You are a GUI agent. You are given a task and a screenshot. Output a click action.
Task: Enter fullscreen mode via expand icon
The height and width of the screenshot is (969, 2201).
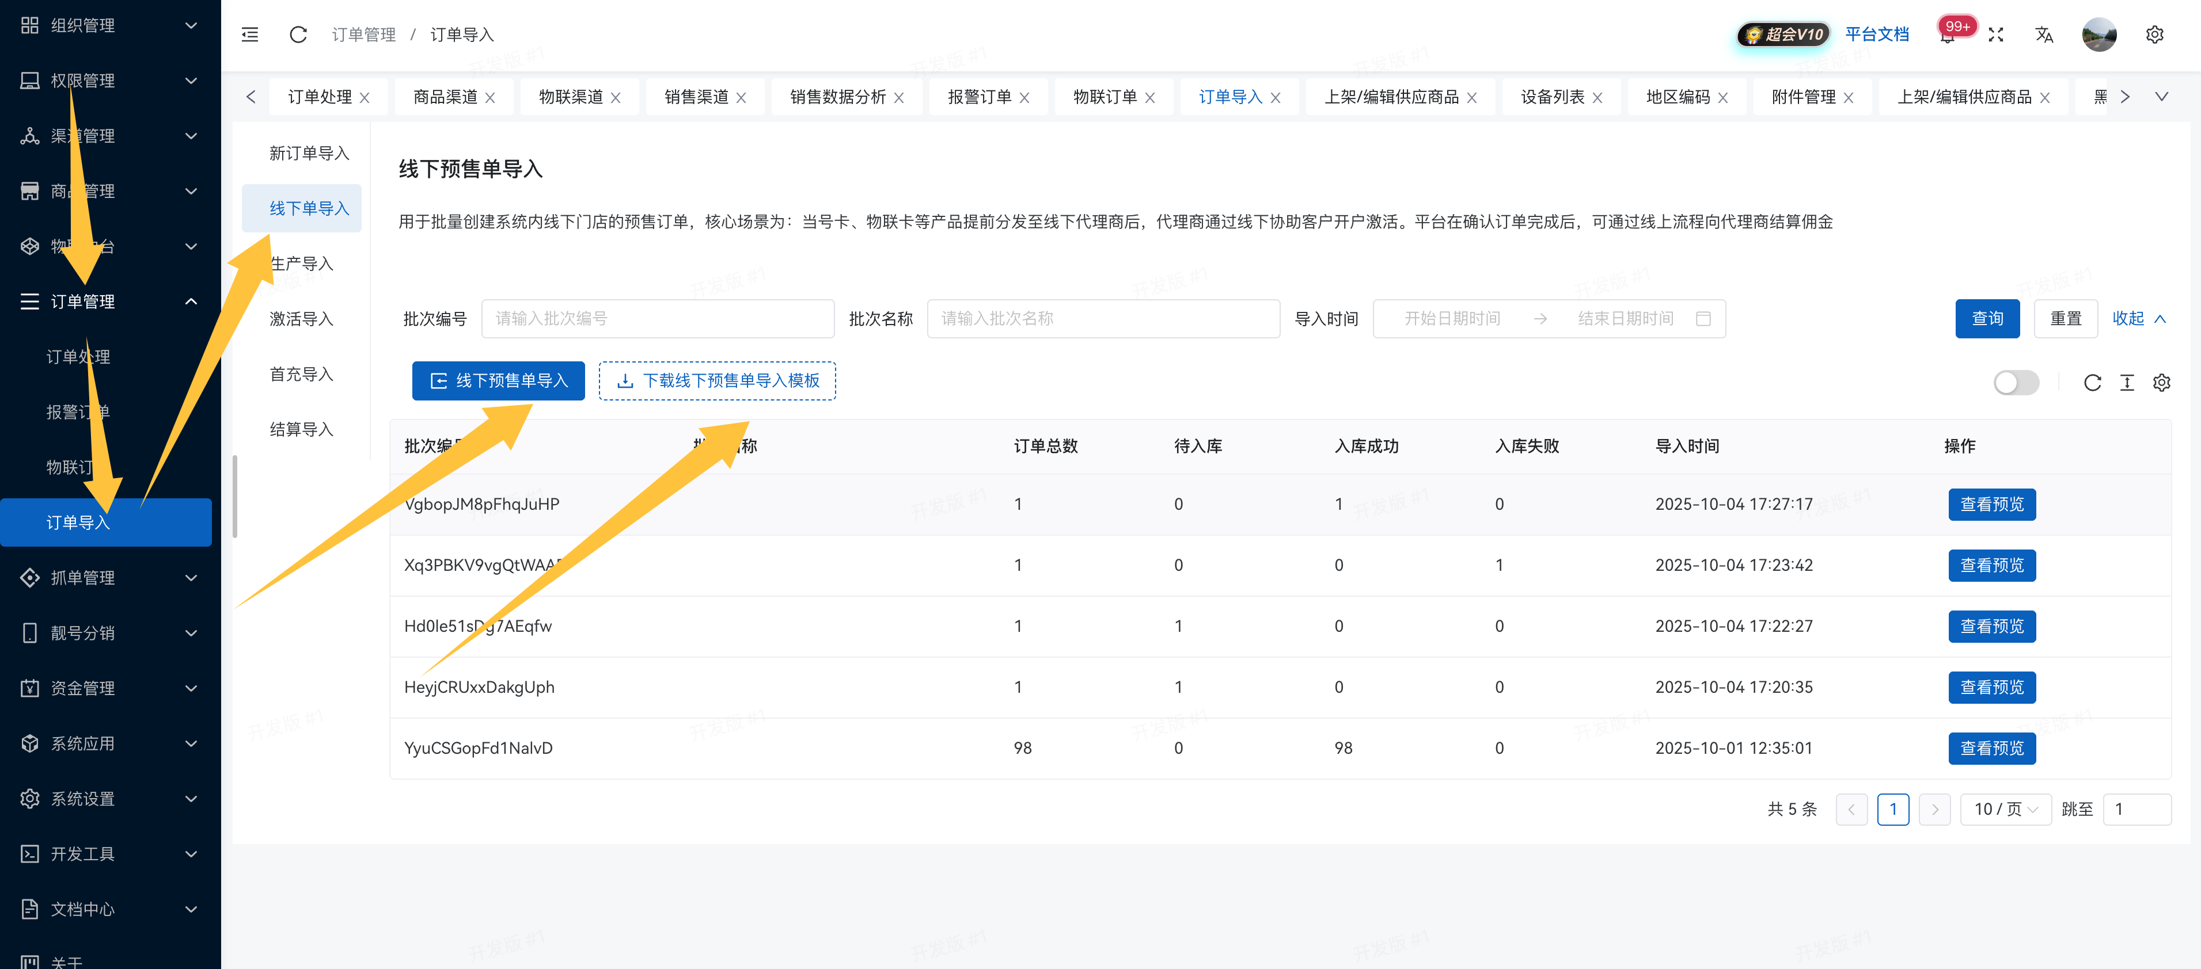coord(1996,34)
